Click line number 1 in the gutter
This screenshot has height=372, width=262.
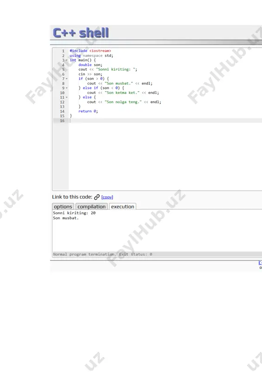[x=63, y=51]
